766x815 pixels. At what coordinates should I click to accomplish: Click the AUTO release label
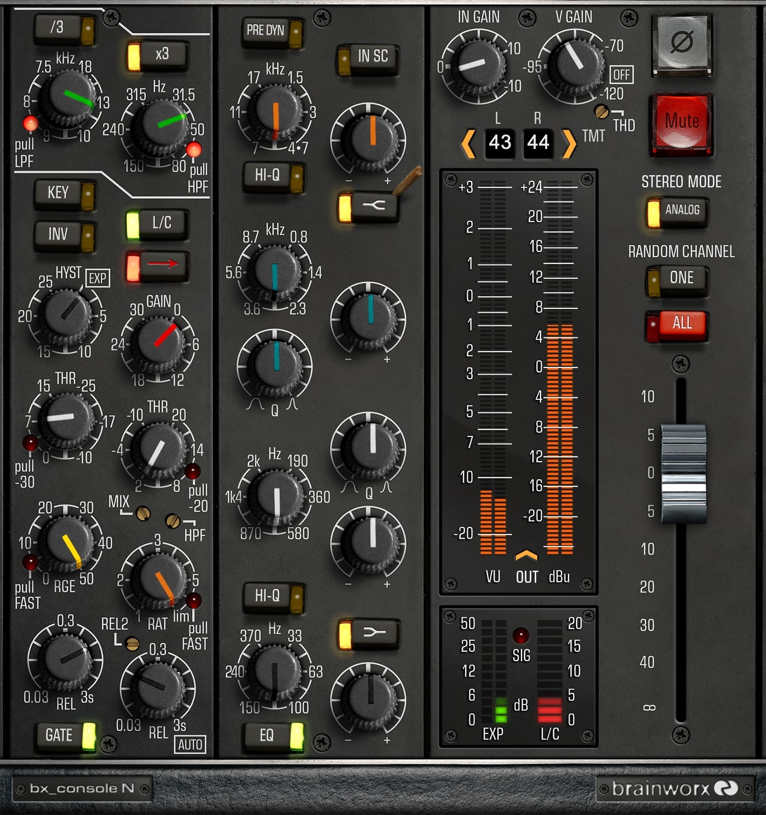point(190,744)
